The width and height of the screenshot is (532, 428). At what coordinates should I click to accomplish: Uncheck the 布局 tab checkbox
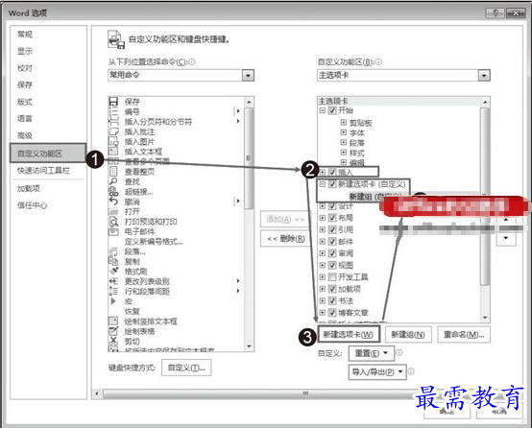332,218
